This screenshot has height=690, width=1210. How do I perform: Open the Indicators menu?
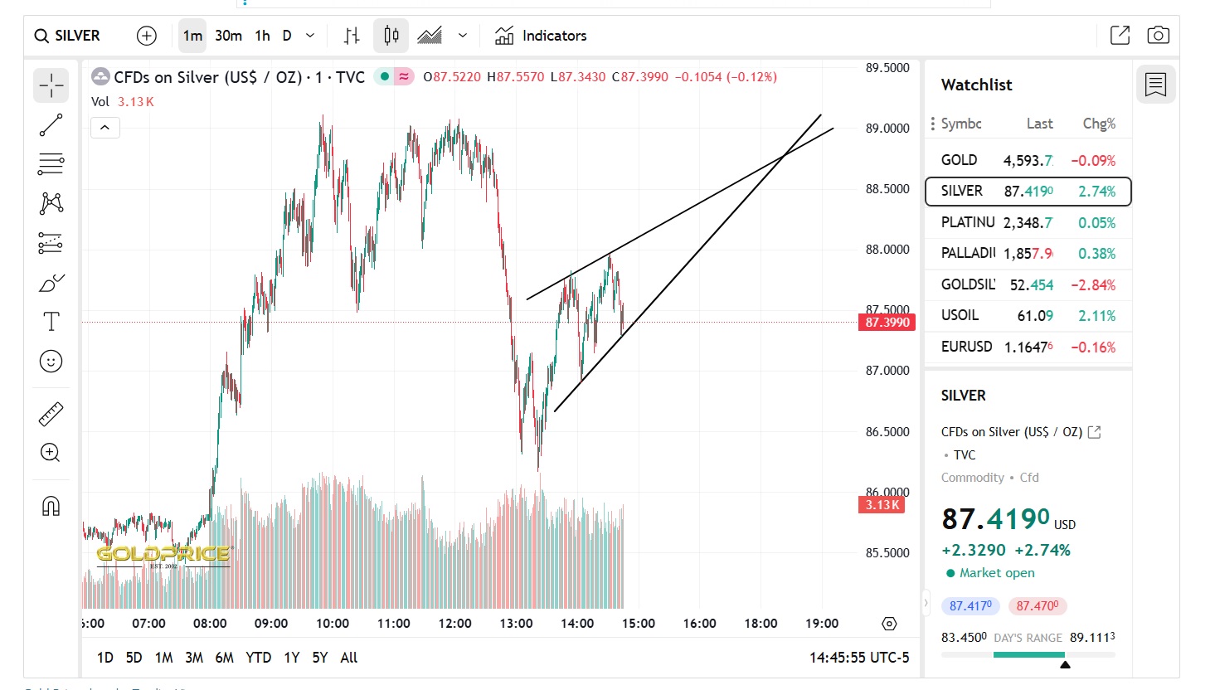click(541, 36)
